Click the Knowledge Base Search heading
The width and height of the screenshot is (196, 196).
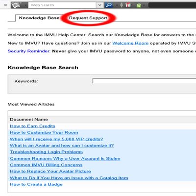(43, 68)
